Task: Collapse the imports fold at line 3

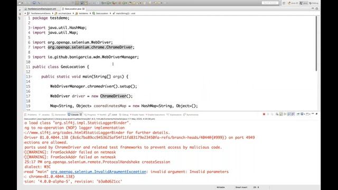Action: point(31,27)
